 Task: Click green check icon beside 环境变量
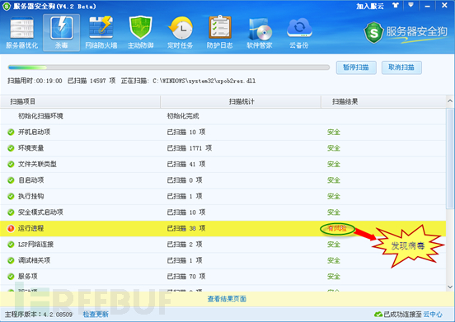coord(11,148)
